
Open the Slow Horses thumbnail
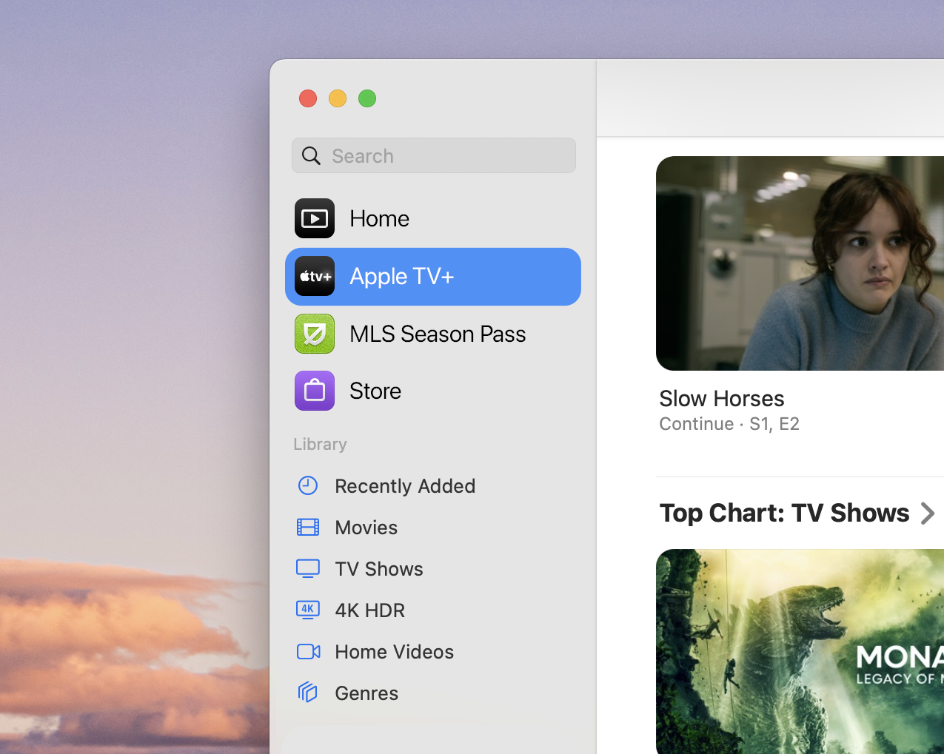tap(800, 263)
